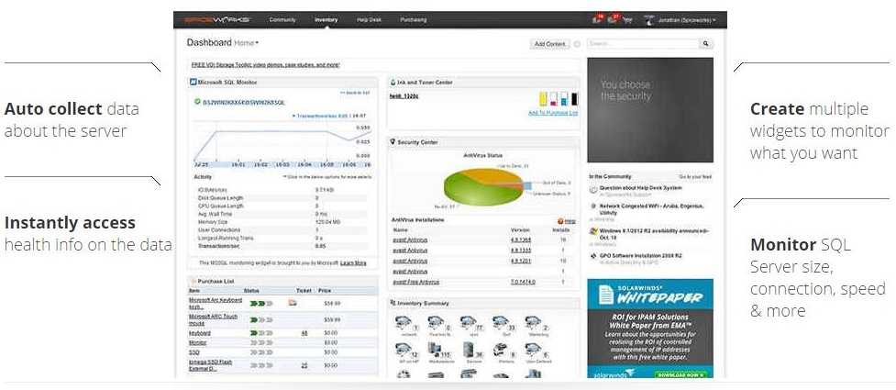Click the AntiVirus Status pie chart

(x=483, y=185)
